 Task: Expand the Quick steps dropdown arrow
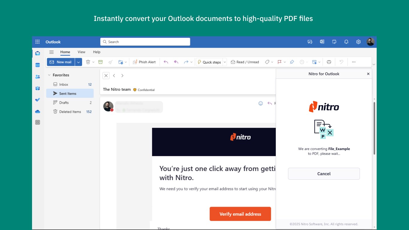pyautogui.click(x=225, y=62)
